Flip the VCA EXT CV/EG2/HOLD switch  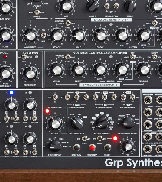(x=155, y=57)
